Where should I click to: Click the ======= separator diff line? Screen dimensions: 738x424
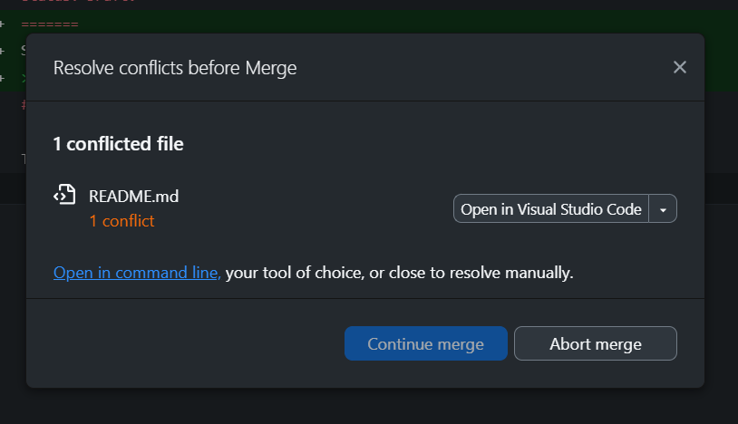pyautogui.click(x=50, y=24)
